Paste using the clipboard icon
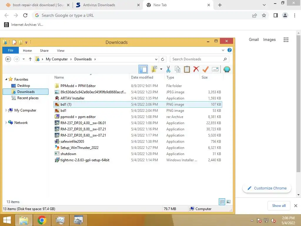The image size is (301, 226). [187, 69]
